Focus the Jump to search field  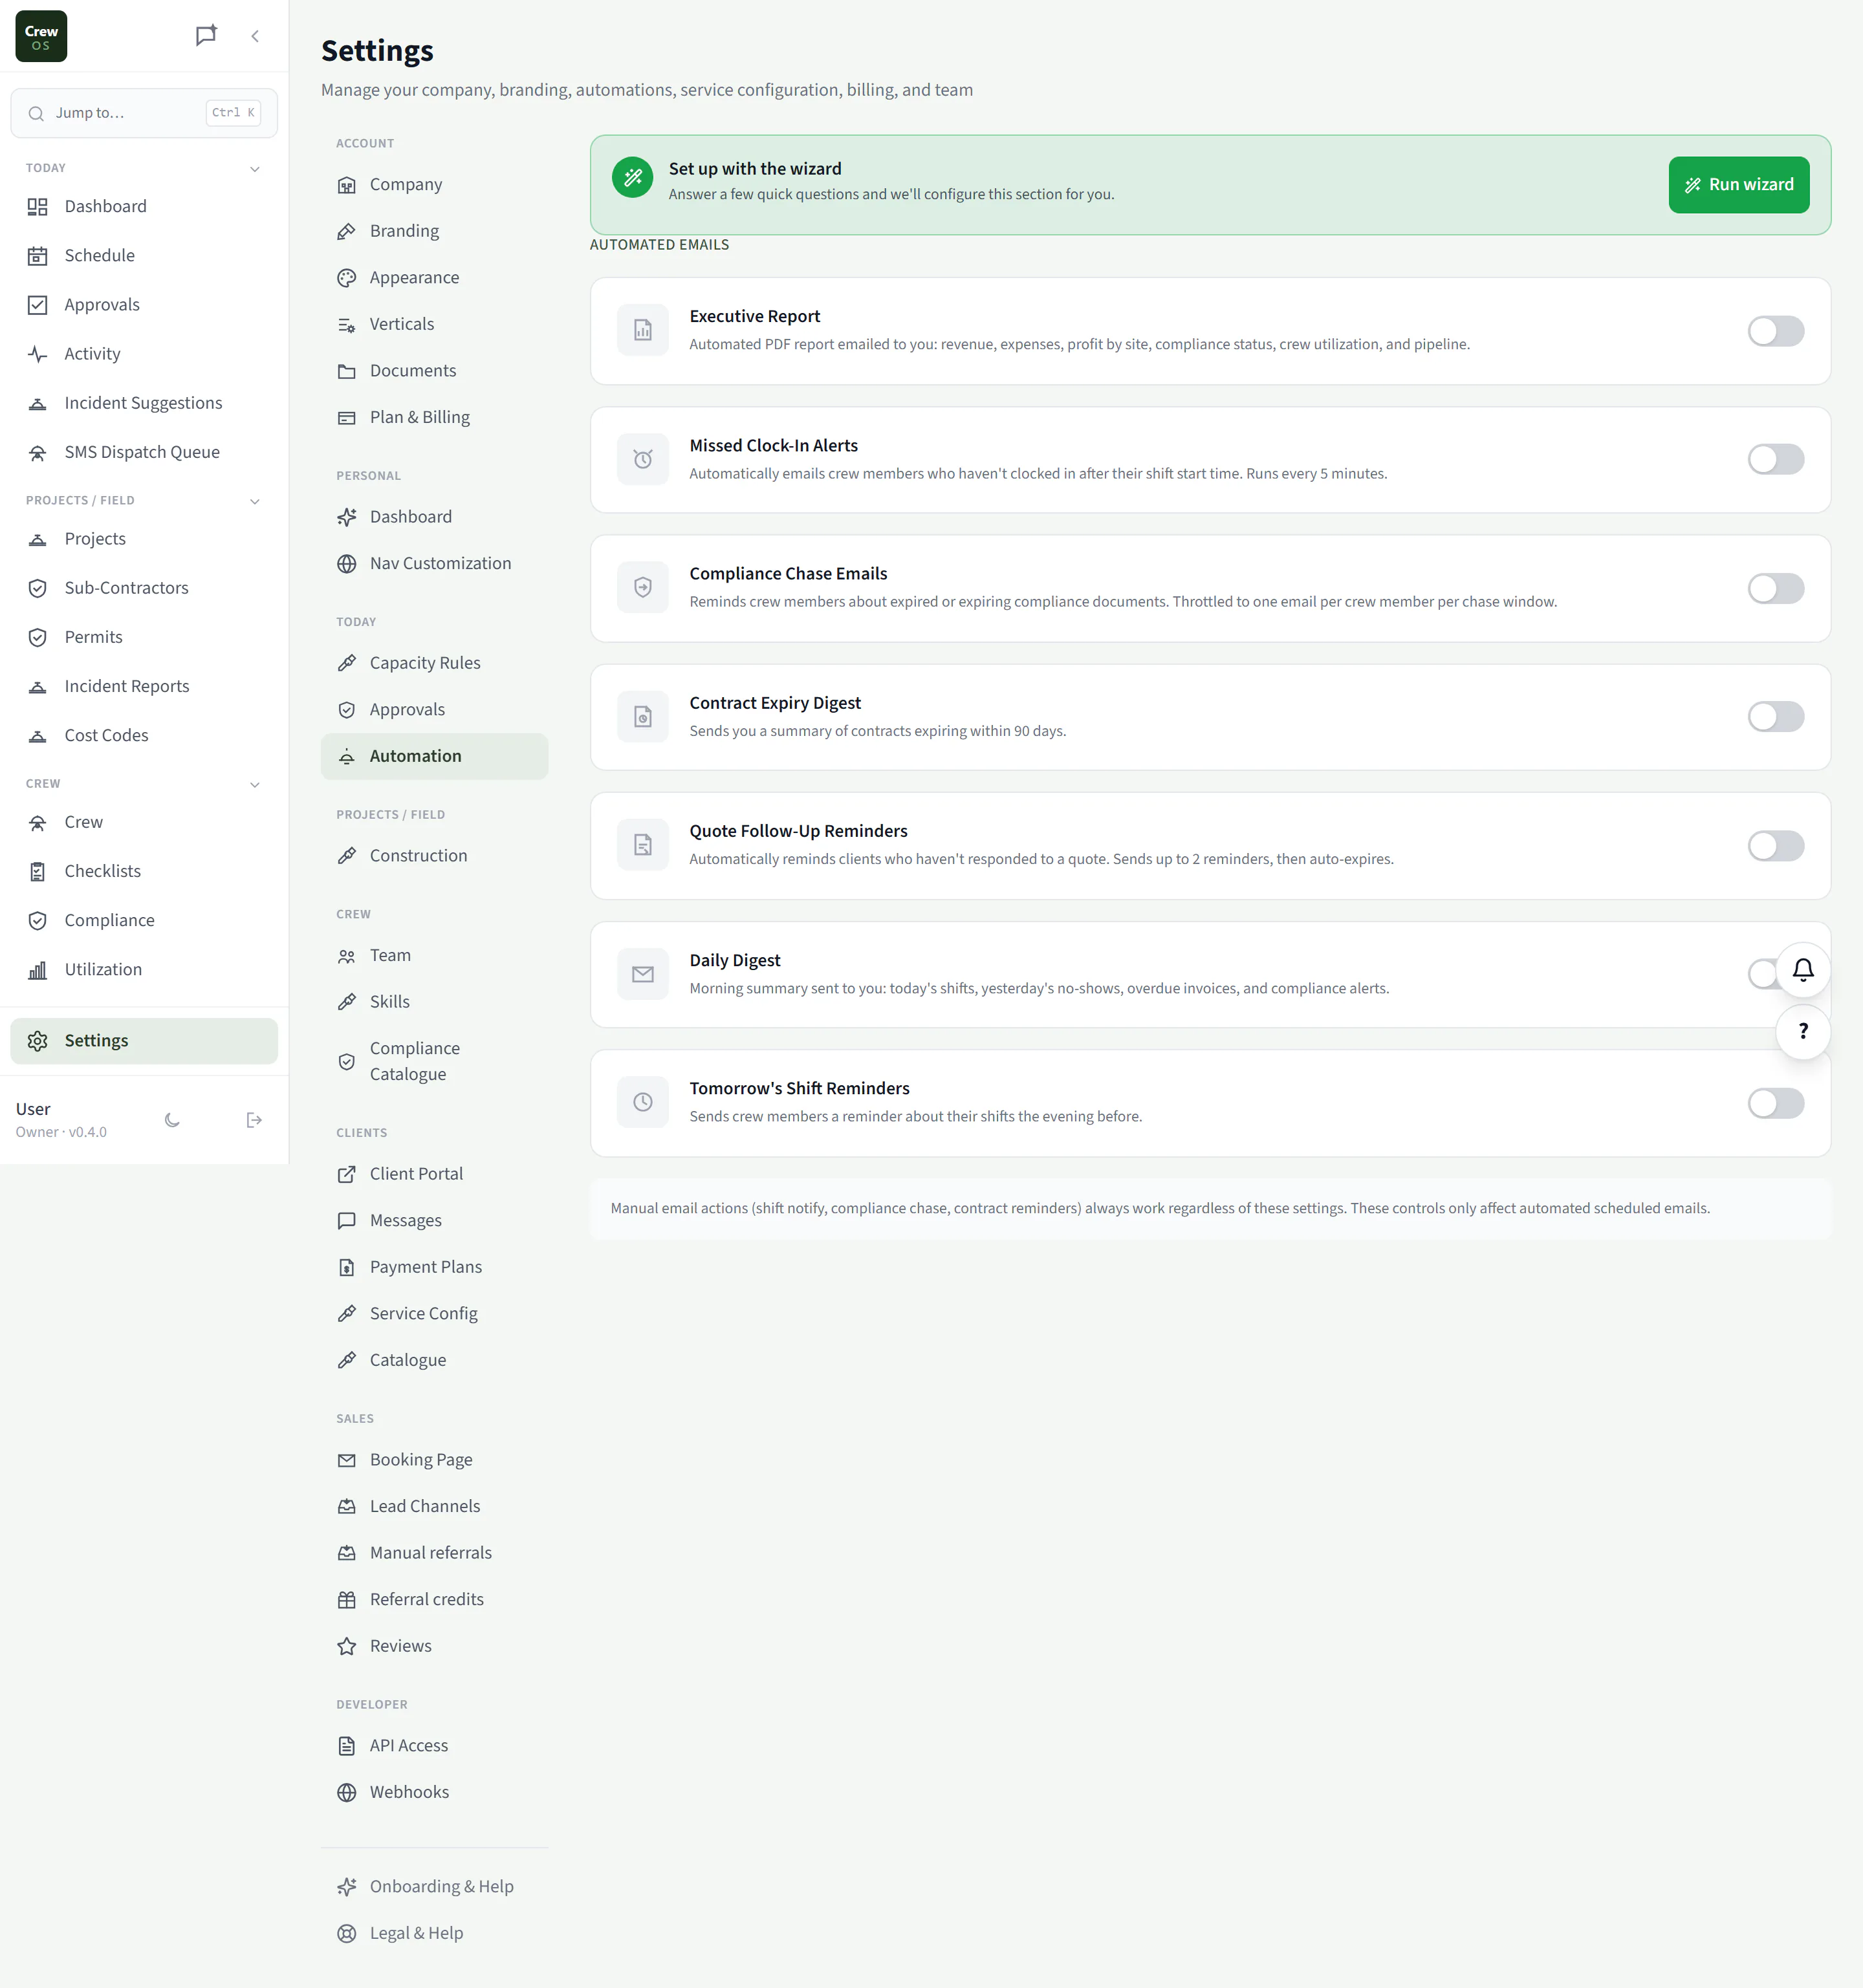pyautogui.click(x=144, y=113)
